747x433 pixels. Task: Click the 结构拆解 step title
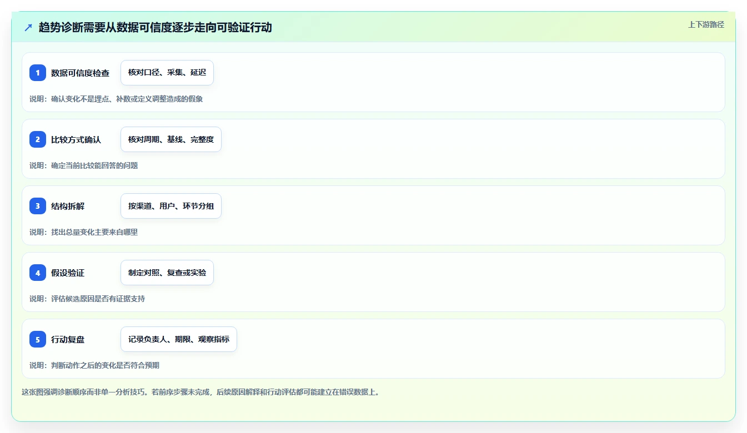point(68,206)
